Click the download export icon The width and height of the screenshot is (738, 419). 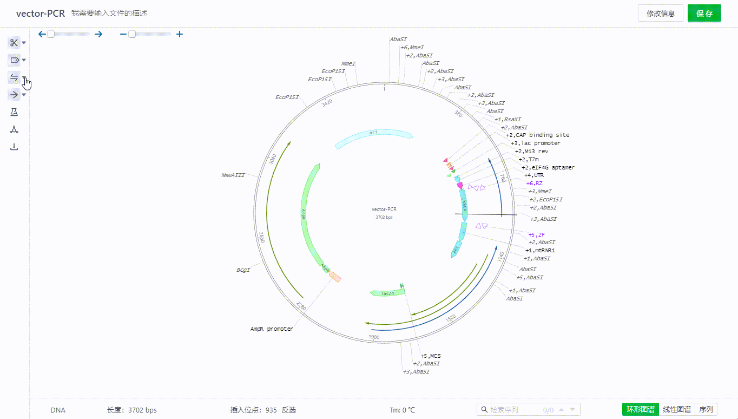click(x=14, y=147)
